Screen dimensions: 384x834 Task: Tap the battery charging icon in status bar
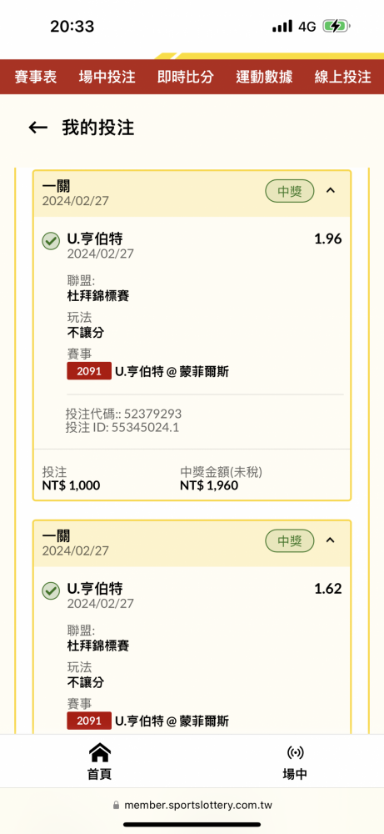337,26
